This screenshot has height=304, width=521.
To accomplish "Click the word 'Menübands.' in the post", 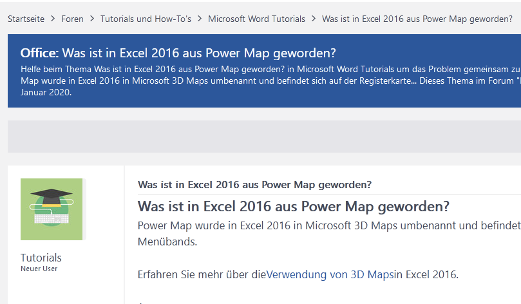I will (x=167, y=242).
